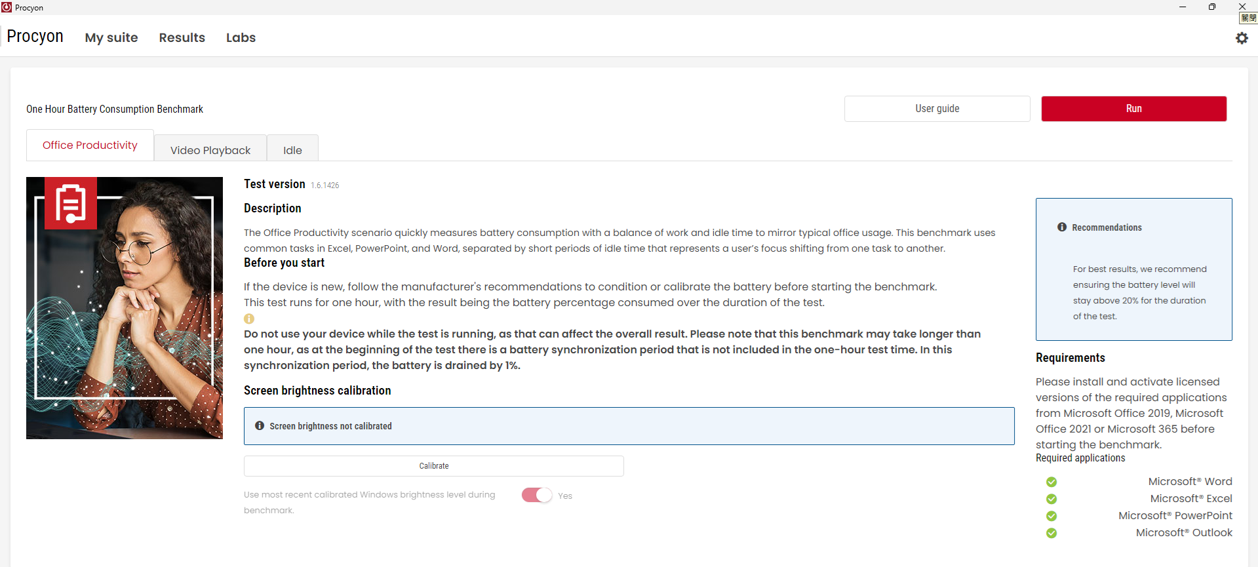Open the My suite menu
The height and width of the screenshot is (567, 1258).
(x=111, y=37)
